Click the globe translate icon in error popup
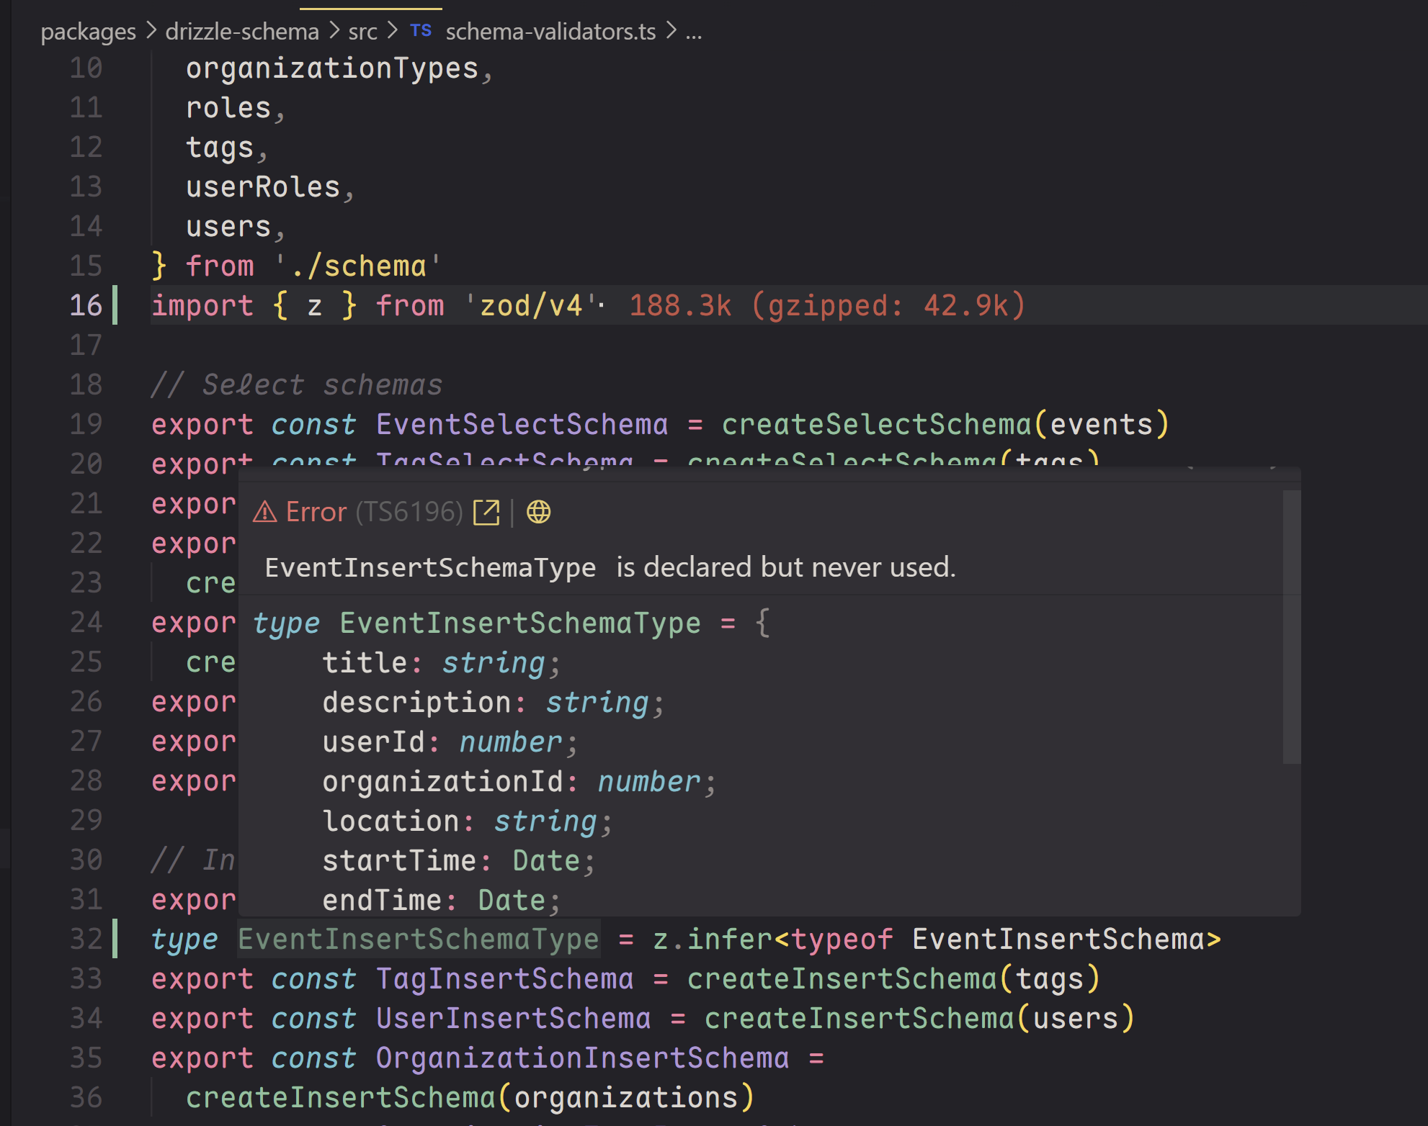The height and width of the screenshot is (1126, 1428). [x=538, y=513]
